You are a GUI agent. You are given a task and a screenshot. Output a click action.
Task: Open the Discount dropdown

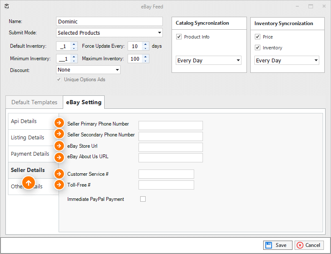88,70
